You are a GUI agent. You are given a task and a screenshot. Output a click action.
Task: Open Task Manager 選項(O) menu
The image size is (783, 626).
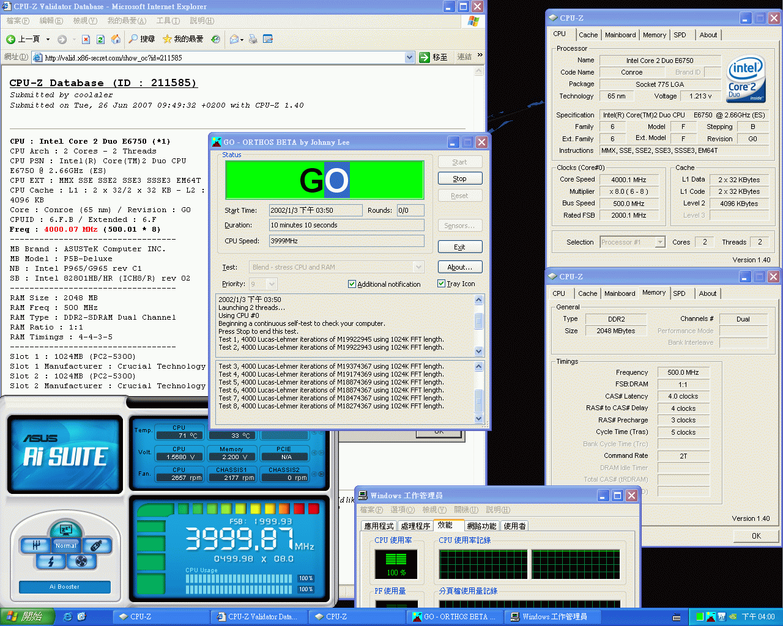click(403, 510)
